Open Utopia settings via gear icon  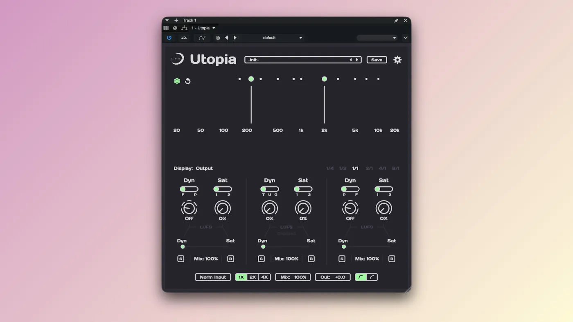point(397,60)
